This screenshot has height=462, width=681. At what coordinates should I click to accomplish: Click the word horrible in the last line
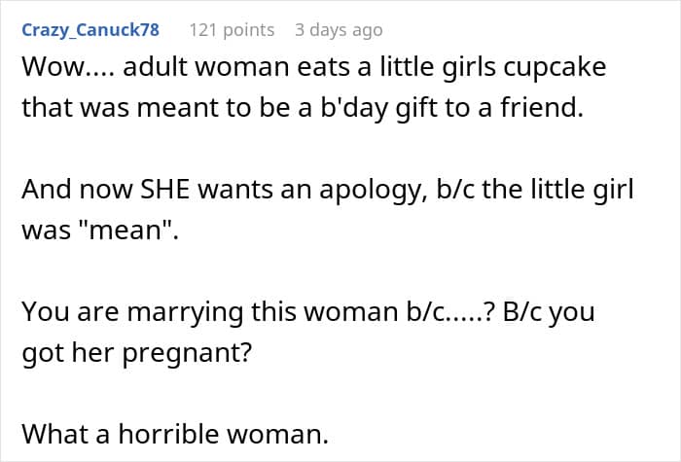tap(169, 434)
